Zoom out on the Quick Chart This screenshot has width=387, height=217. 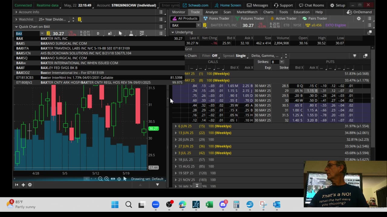(100, 179)
